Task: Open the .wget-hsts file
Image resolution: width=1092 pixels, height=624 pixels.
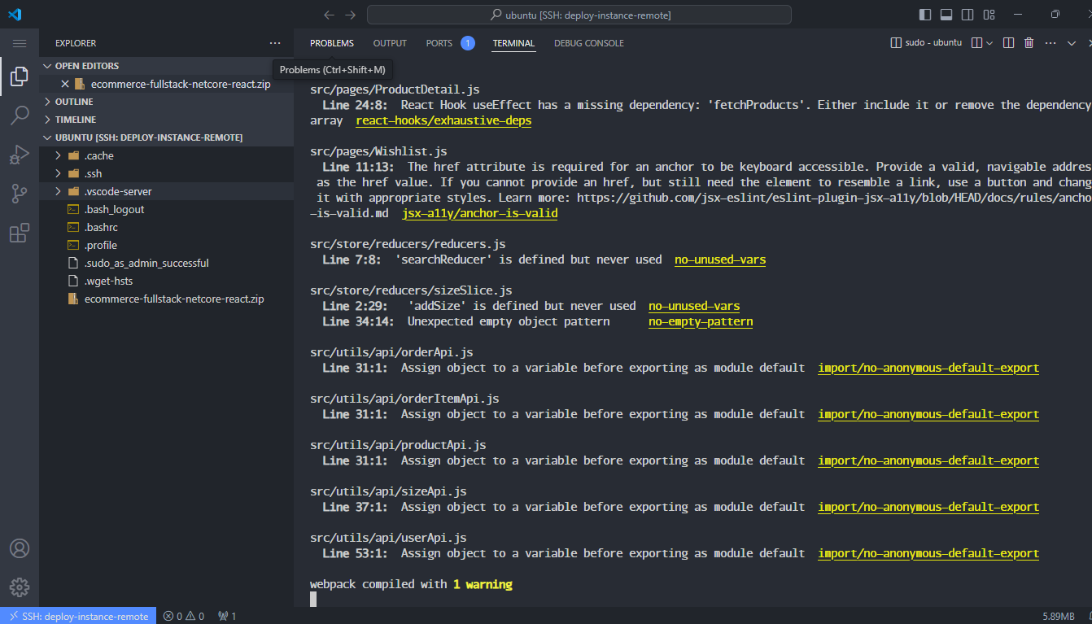Action: tap(166, 281)
